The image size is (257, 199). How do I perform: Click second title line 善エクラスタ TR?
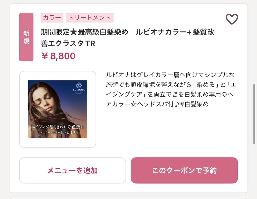click(68, 44)
